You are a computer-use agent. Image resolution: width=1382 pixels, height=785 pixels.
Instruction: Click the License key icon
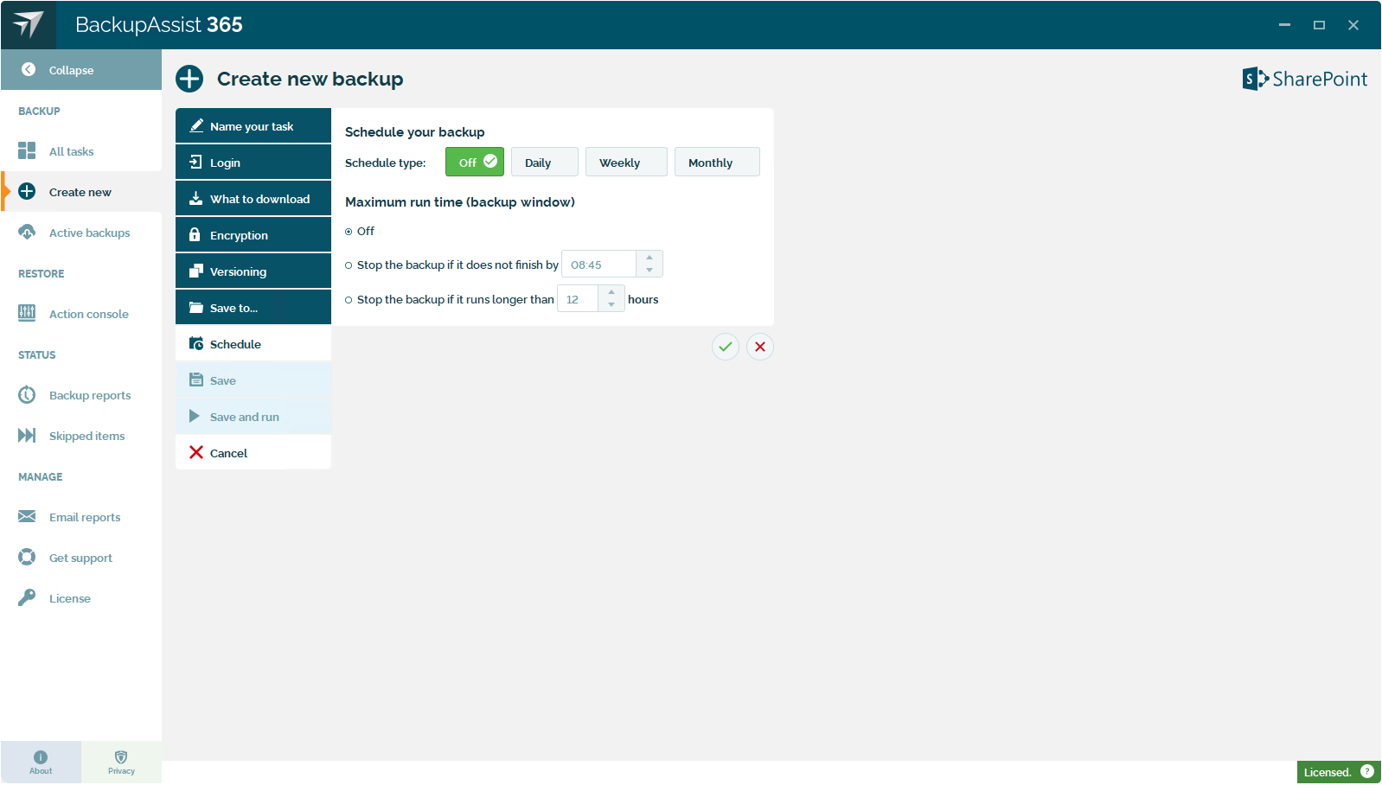27,597
